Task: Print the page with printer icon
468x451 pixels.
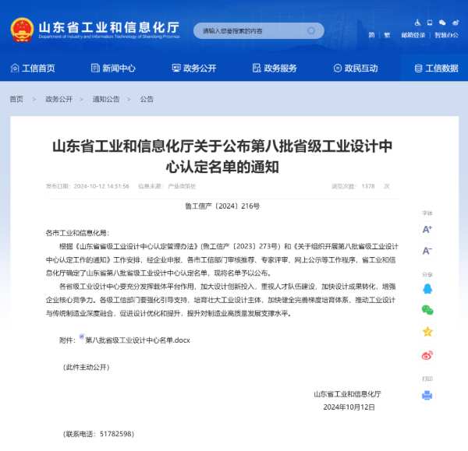Action: (427, 395)
